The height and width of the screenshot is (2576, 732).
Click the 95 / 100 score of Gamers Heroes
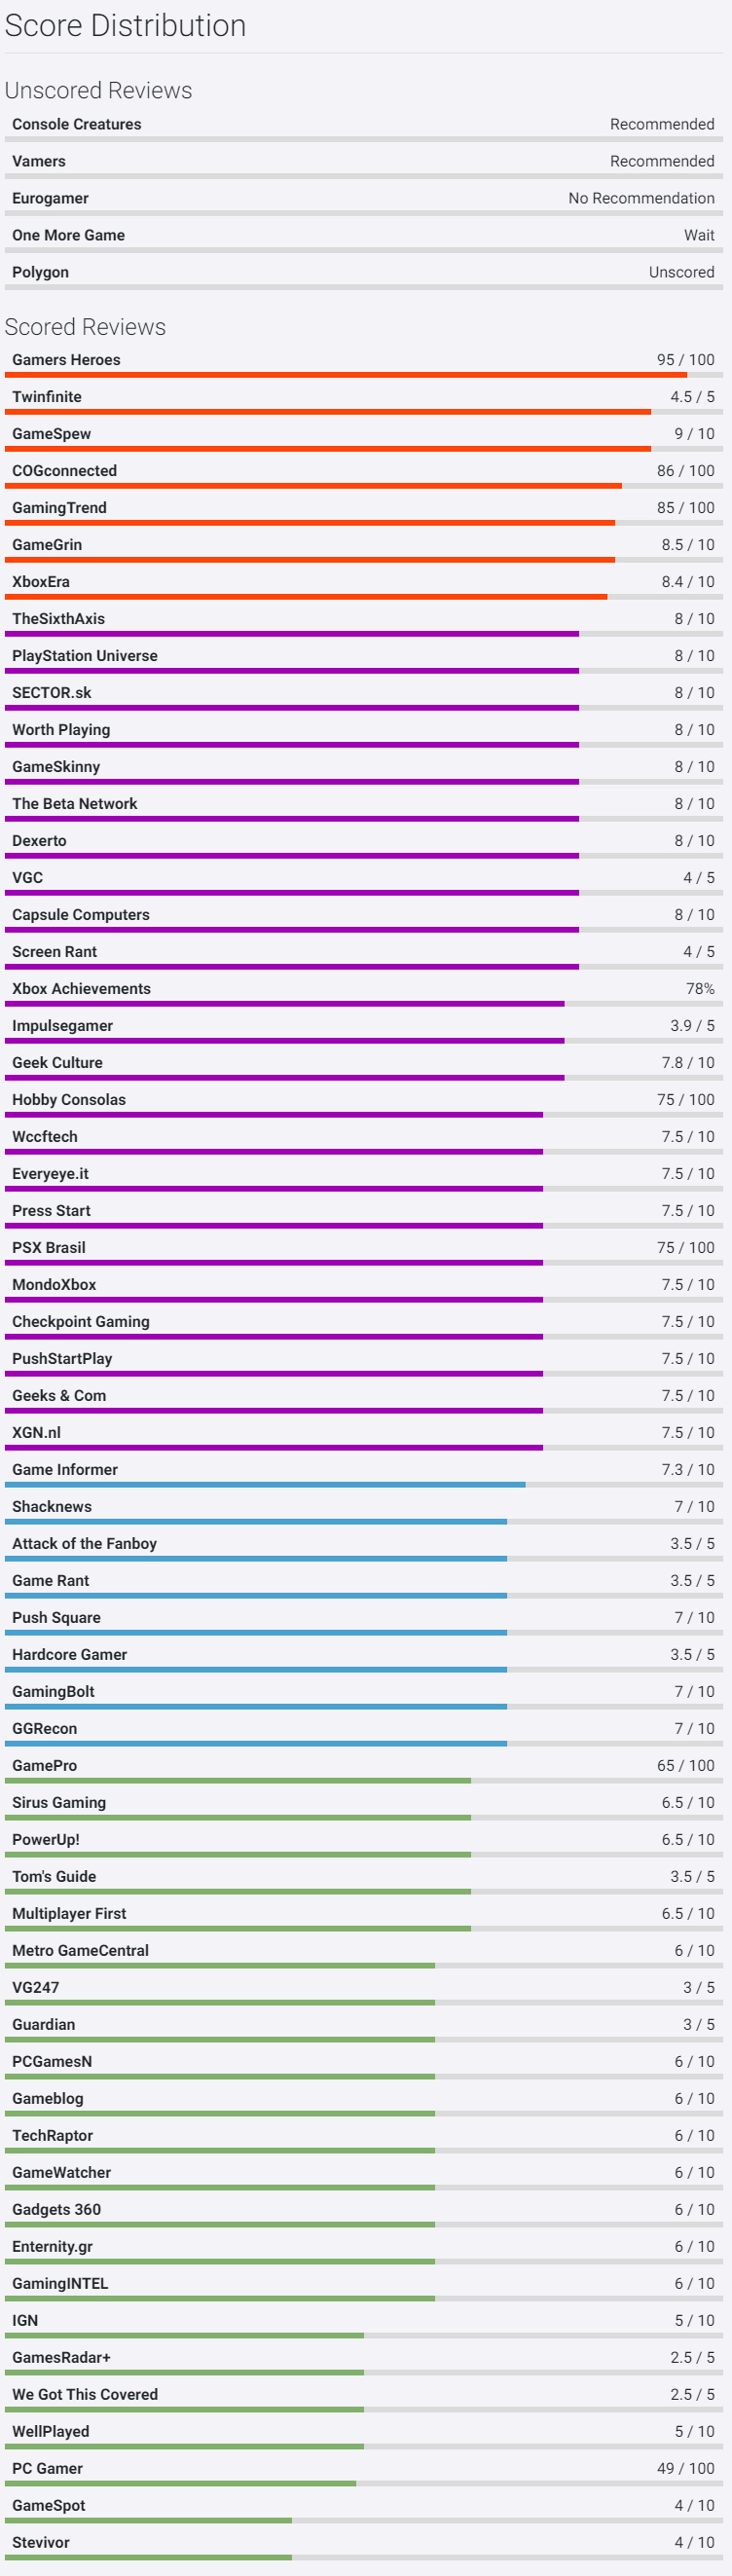[685, 360]
